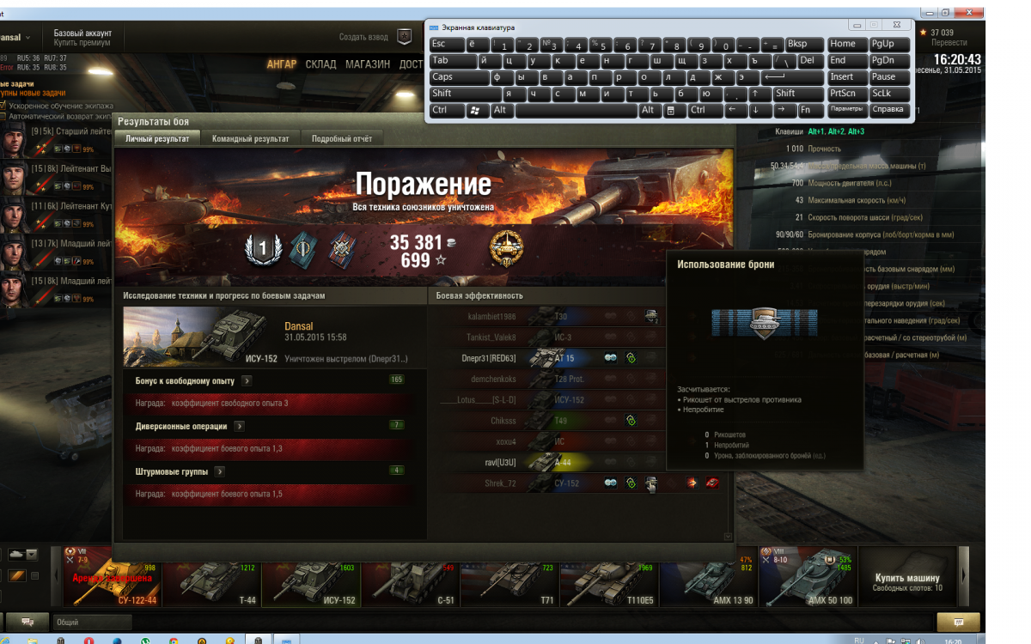Toggle Автоматический возврат экипажа checkbox
This screenshot has height=644, width=1031.
(x=3, y=115)
